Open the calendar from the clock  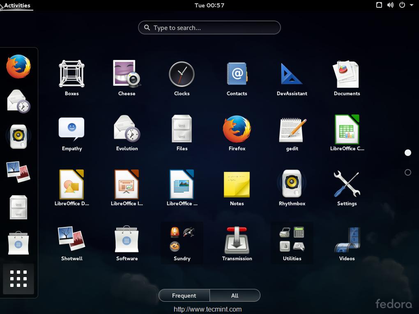[209, 5]
